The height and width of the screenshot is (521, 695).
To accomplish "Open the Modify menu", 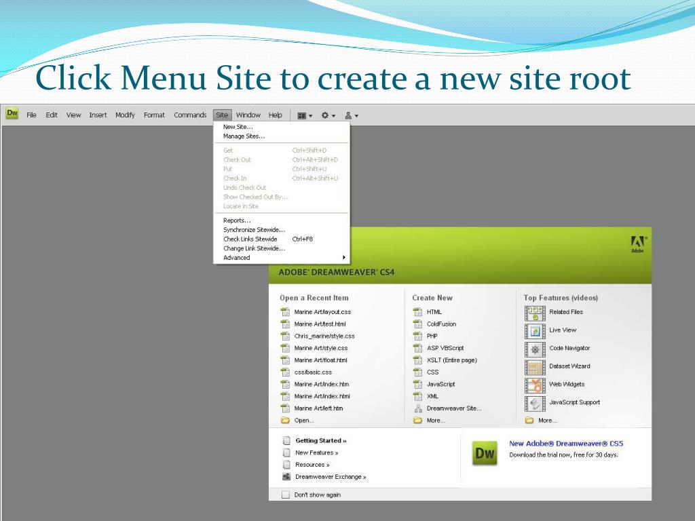I will coord(125,115).
